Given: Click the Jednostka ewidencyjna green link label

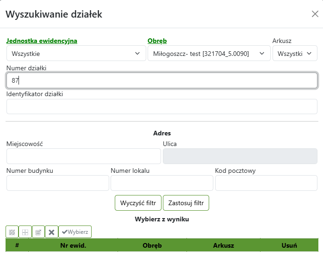Looking at the screenshot, I should (x=42, y=41).
